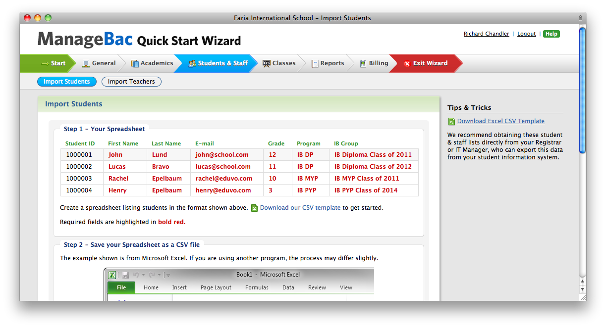The height and width of the screenshot is (328, 606).
Task: Click IB PYP Class of 2014 cell
Action: pos(366,190)
